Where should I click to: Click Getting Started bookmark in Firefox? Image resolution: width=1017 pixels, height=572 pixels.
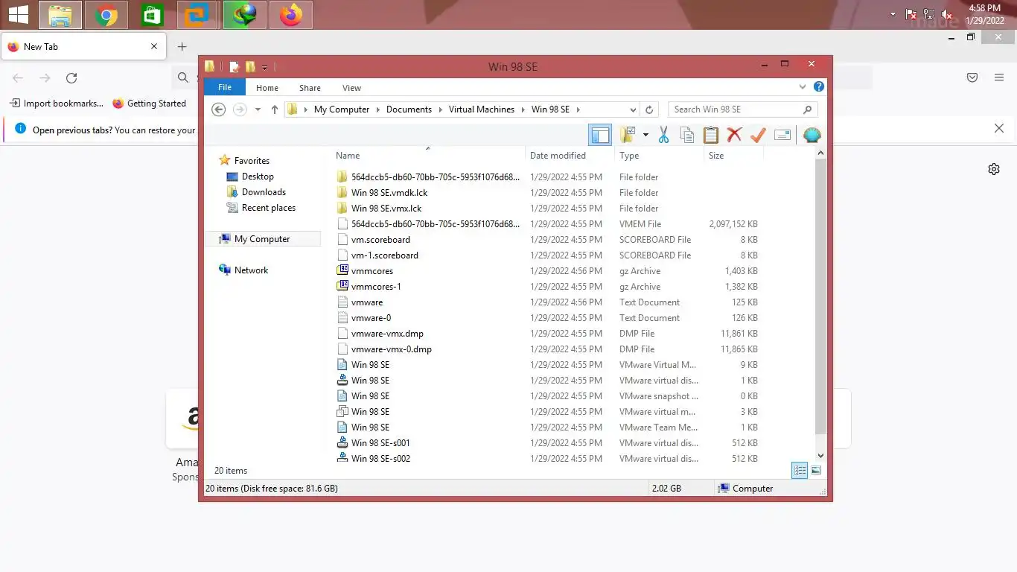(150, 104)
